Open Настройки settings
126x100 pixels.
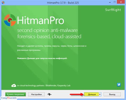tap(36, 94)
